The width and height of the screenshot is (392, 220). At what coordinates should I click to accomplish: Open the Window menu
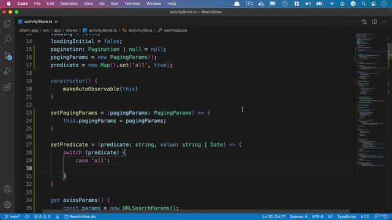pyautogui.click(x=154, y=4)
